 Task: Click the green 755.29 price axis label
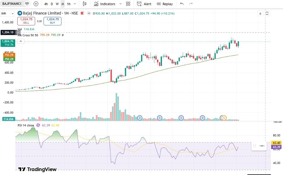pos(9,59)
